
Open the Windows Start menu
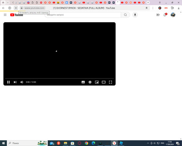click(x=3, y=143)
